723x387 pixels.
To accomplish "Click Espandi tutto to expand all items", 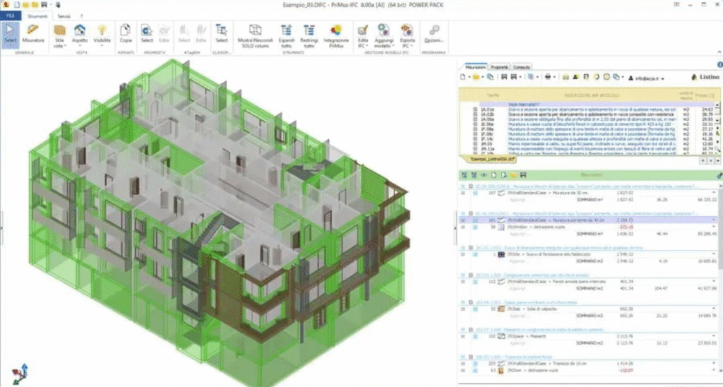I will click(x=287, y=32).
